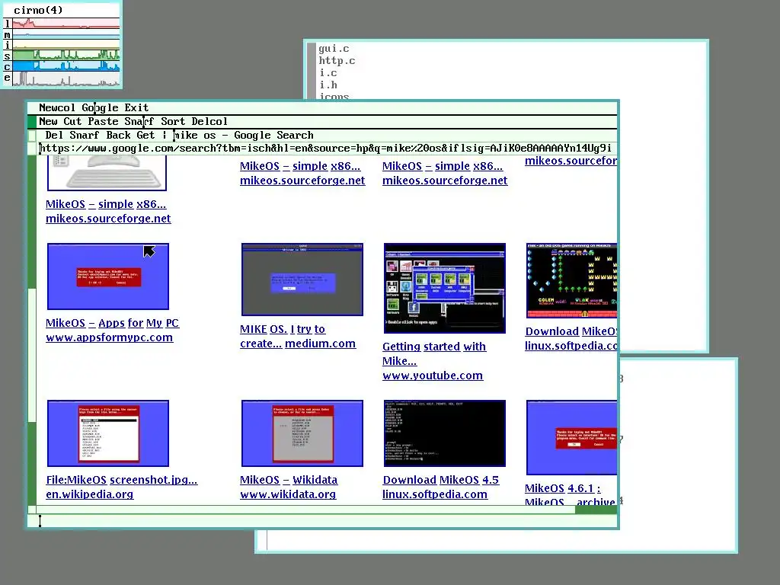
Task: Click Cut in the column tag
Action: click(x=72, y=121)
